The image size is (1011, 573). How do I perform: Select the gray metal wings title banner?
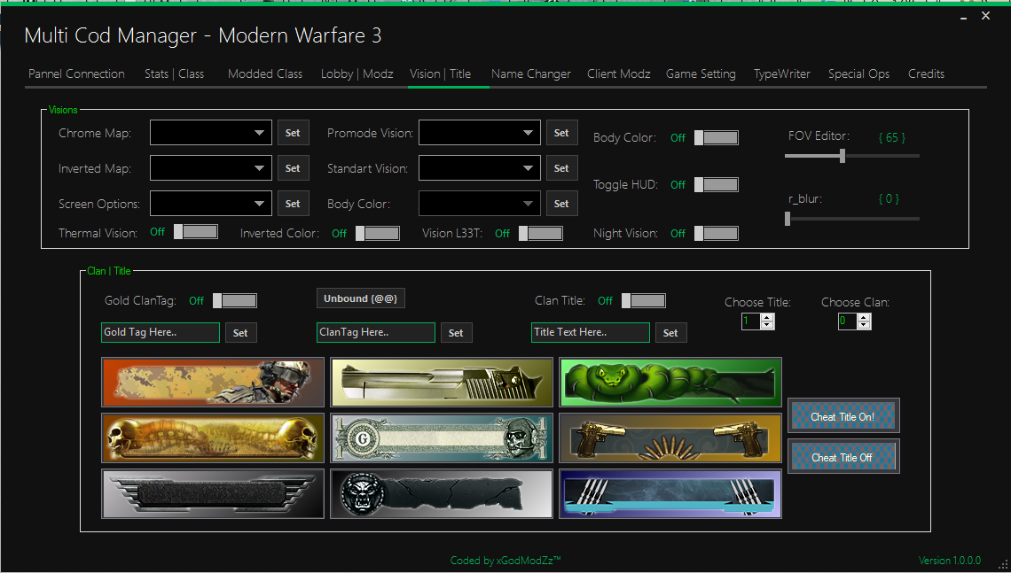tap(213, 494)
